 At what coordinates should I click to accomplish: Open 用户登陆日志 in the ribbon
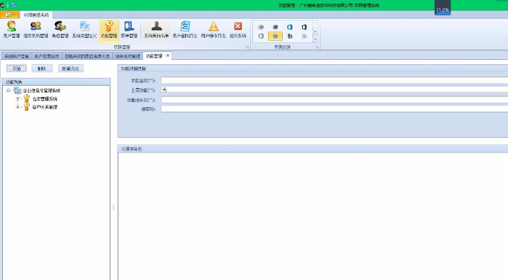[185, 29]
